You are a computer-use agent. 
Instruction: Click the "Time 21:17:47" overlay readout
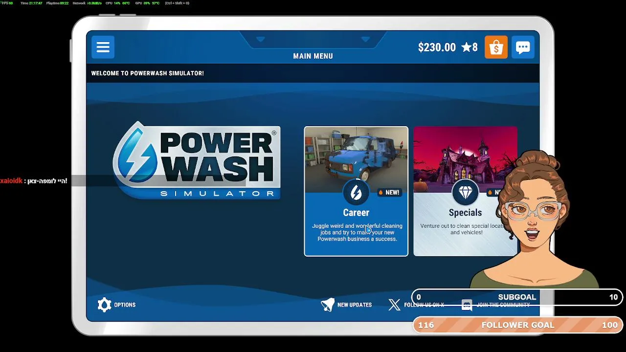(31, 3)
